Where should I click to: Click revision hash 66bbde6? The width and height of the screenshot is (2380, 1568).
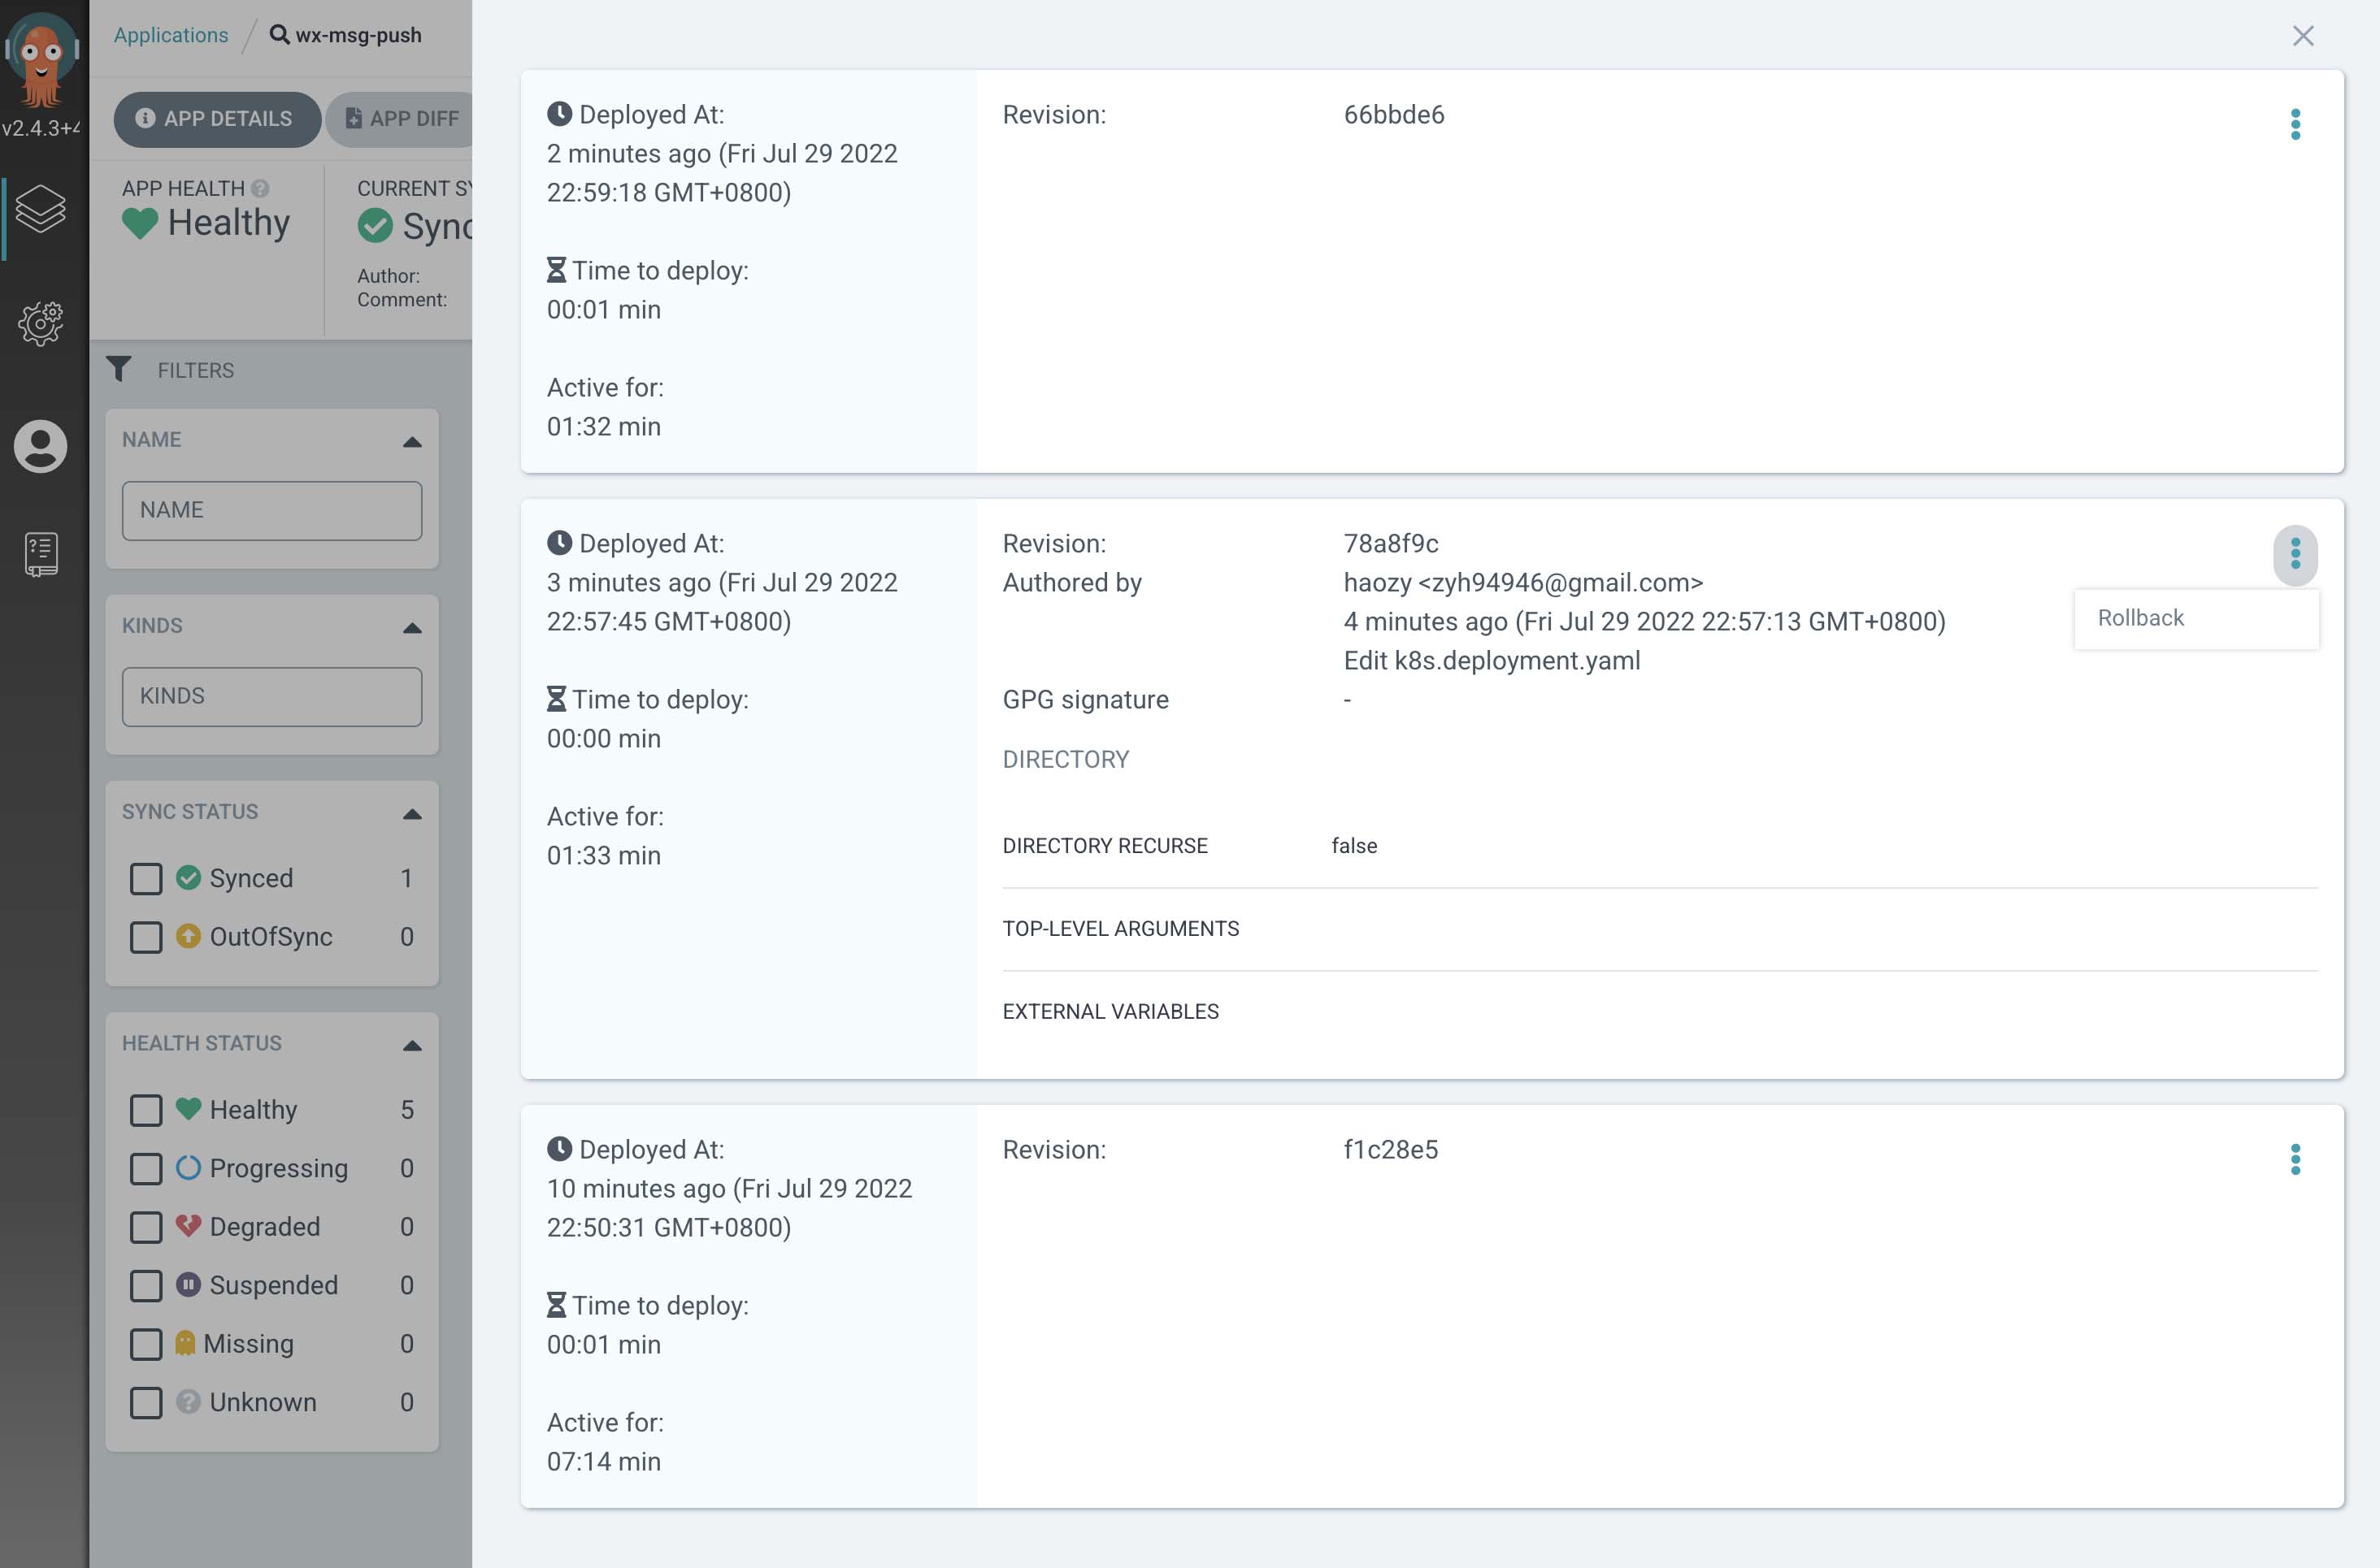coord(1393,115)
